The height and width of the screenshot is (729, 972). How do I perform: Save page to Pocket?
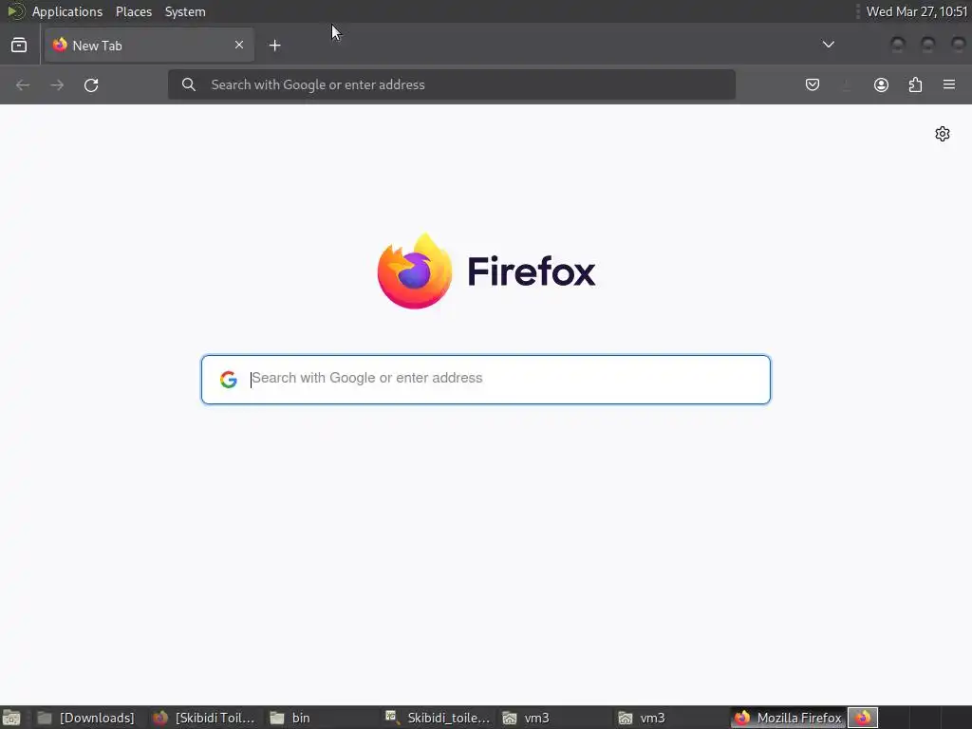point(813,84)
